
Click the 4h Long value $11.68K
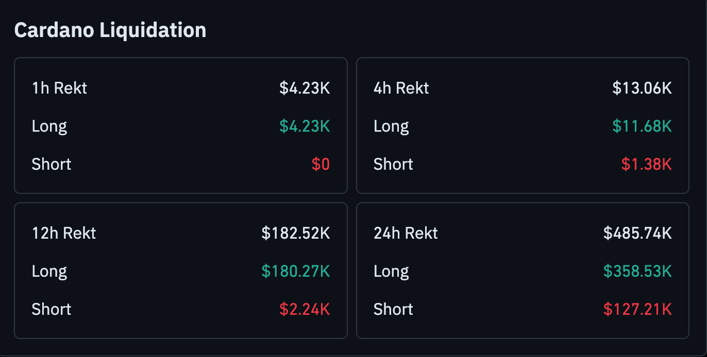642,126
